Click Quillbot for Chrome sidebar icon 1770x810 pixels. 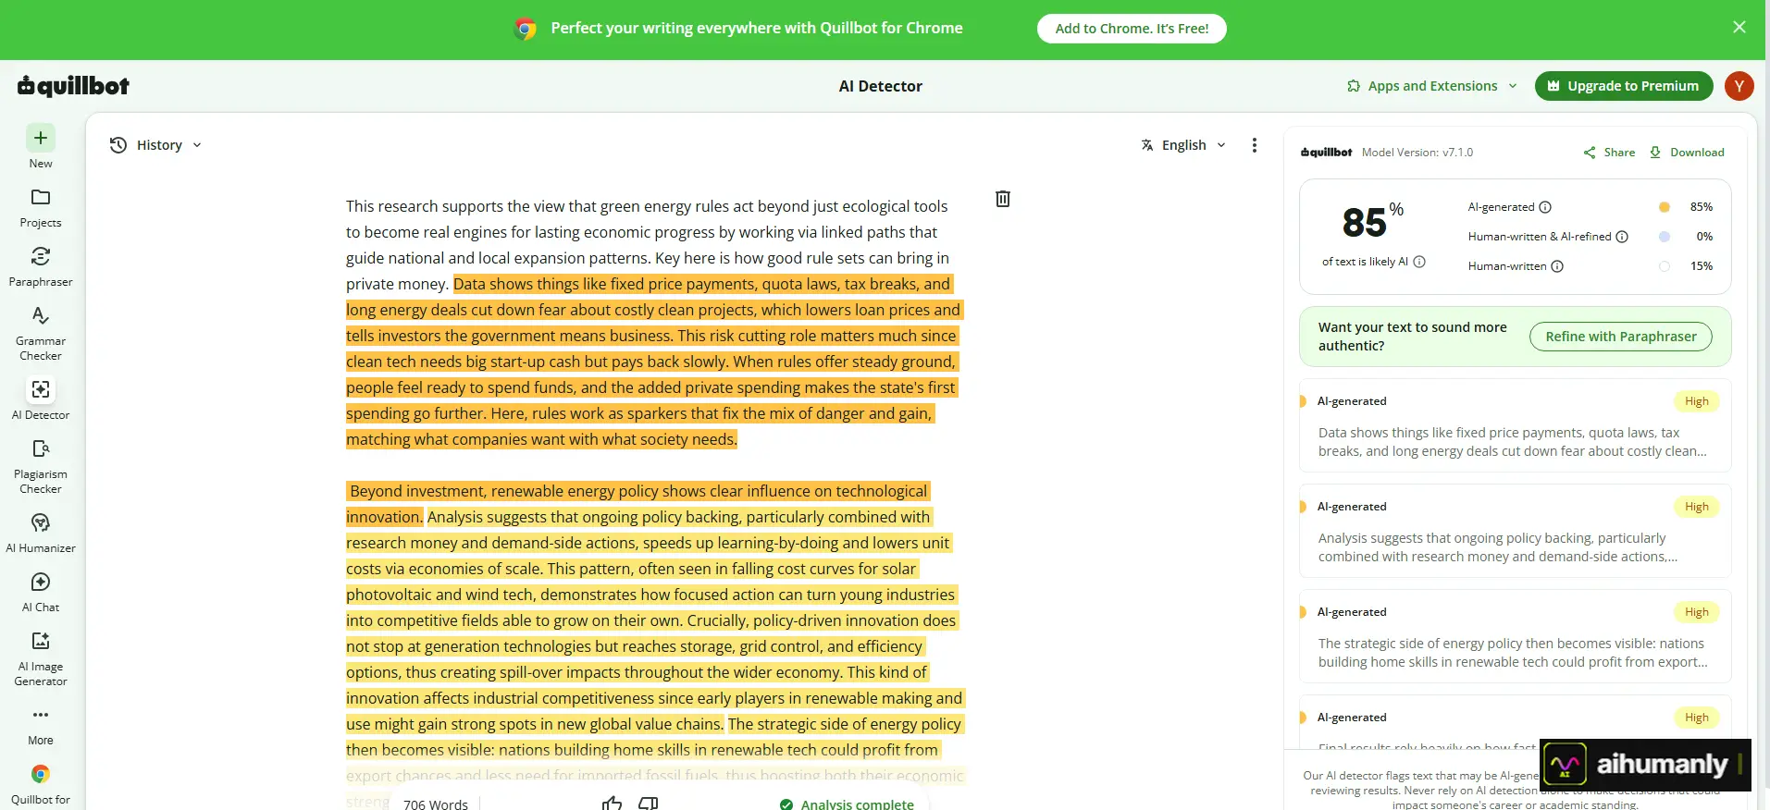click(x=41, y=775)
